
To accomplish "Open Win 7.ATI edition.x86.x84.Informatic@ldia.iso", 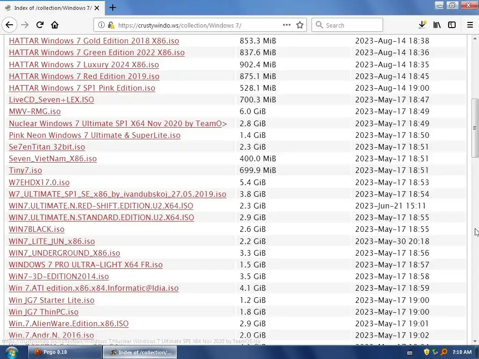I will (x=94, y=288).
